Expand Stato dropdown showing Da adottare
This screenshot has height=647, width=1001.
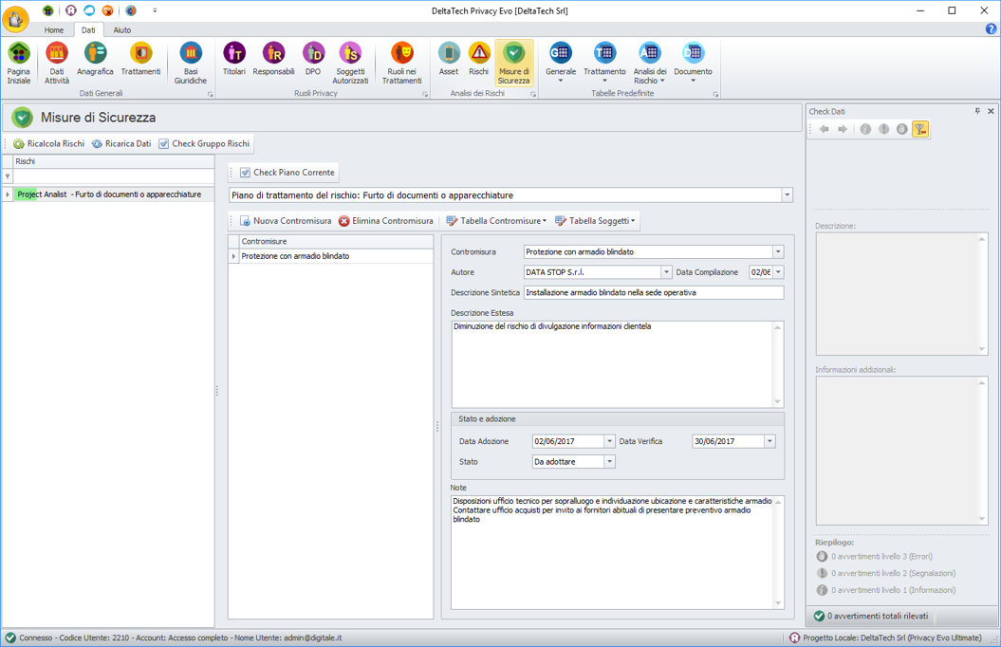[x=610, y=462]
